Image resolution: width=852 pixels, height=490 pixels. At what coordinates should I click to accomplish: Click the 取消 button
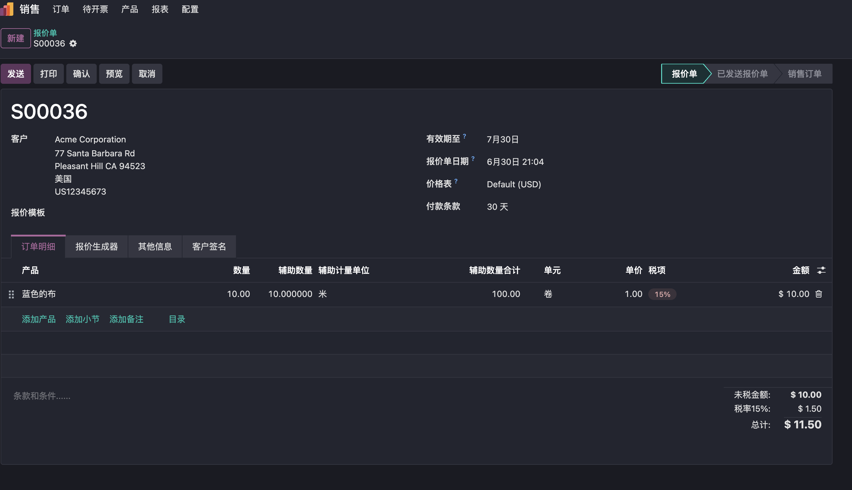[x=147, y=74]
